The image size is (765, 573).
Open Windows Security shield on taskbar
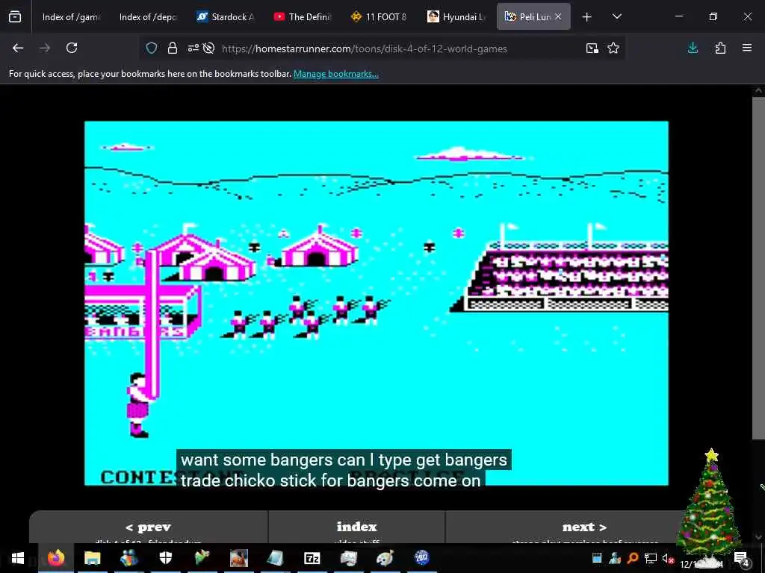coord(165,558)
